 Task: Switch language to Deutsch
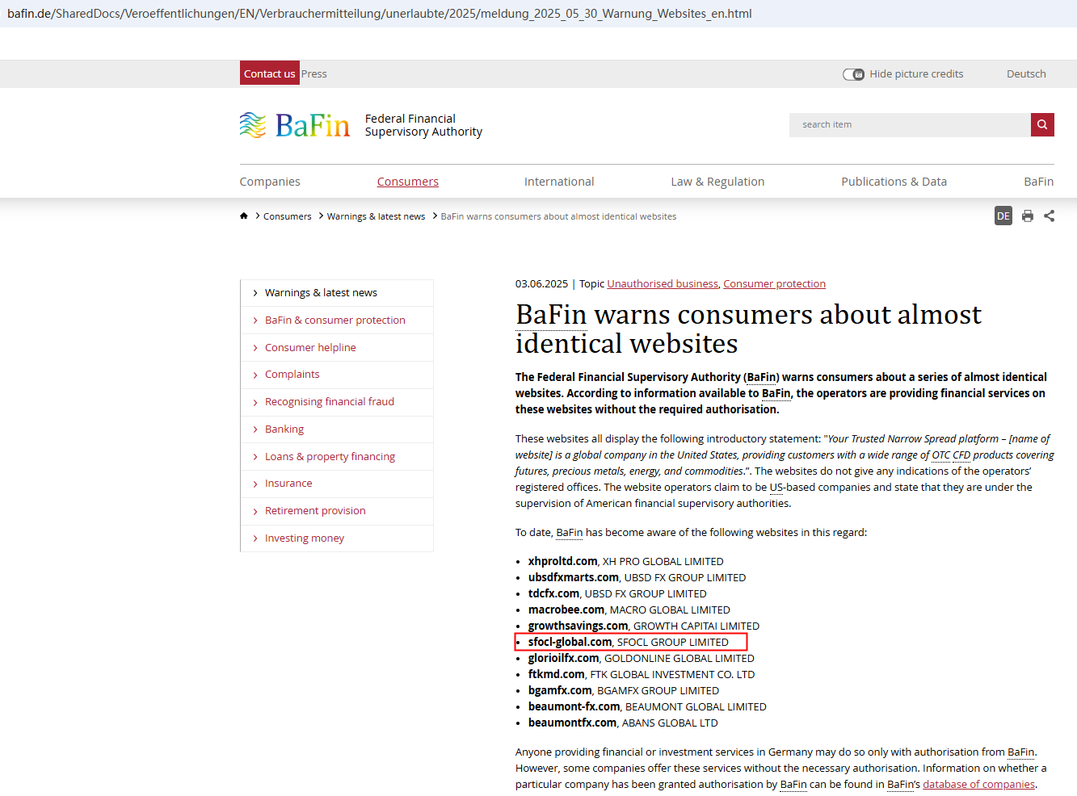coord(1025,73)
